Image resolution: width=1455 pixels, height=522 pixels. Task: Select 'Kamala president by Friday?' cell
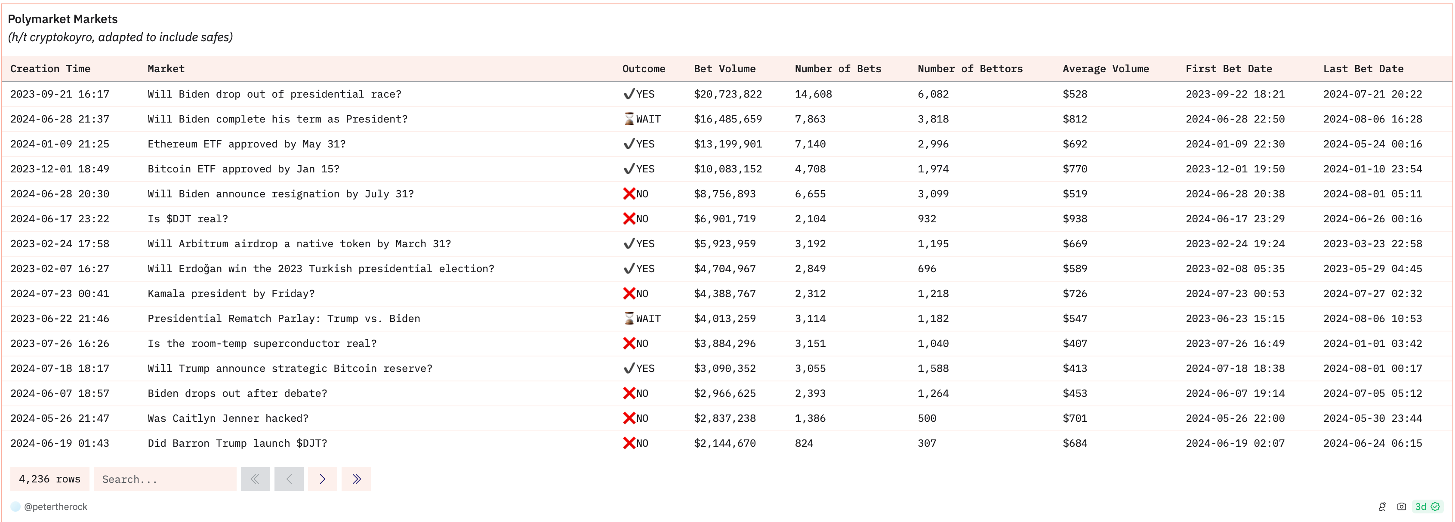pos(231,293)
